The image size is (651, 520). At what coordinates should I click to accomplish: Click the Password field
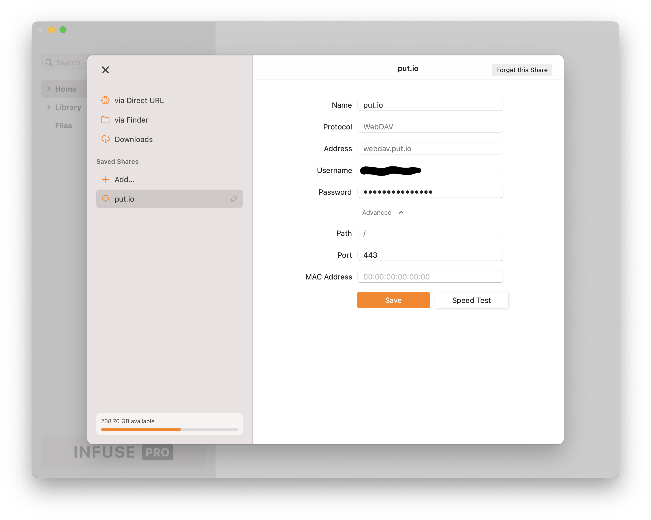[x=430, y=192]
